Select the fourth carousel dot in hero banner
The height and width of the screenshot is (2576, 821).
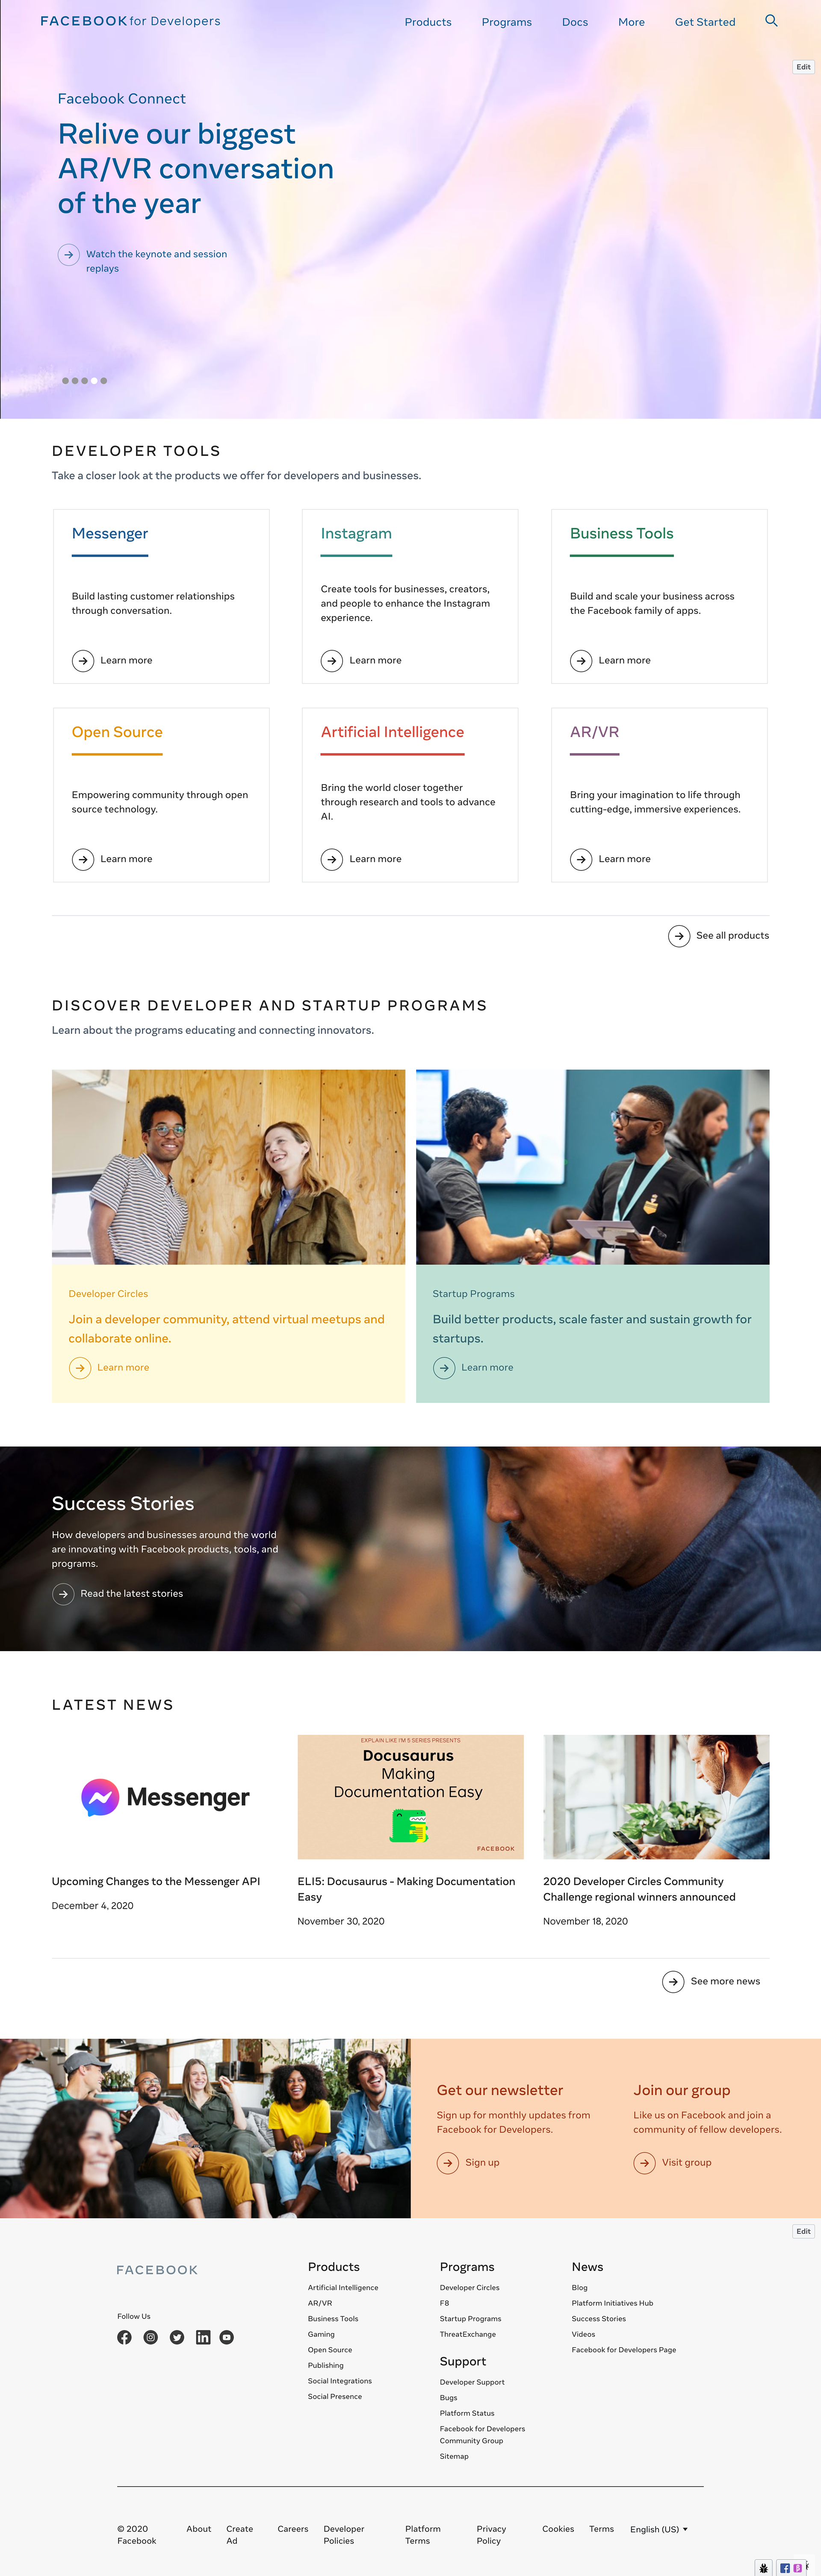tap(94, 381)
